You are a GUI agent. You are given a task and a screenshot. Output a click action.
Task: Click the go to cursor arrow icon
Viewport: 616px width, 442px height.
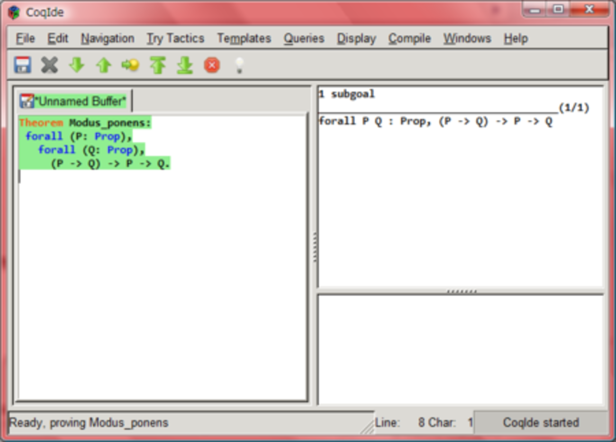tap(130, 65)
